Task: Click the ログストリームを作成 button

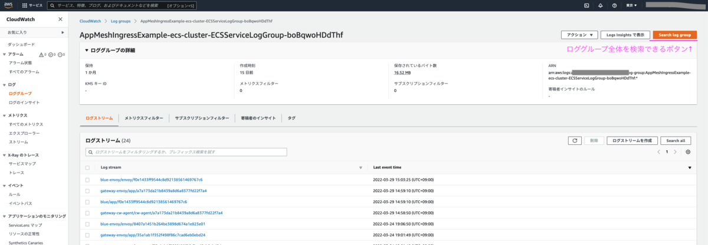Action: click(632, 141)
